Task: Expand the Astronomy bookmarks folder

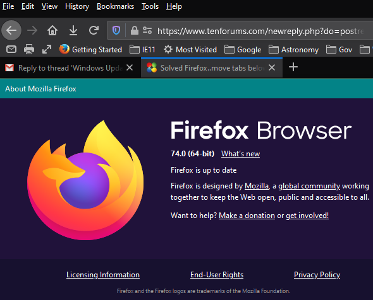Action: pyautogui.click(x=293, y=49)
